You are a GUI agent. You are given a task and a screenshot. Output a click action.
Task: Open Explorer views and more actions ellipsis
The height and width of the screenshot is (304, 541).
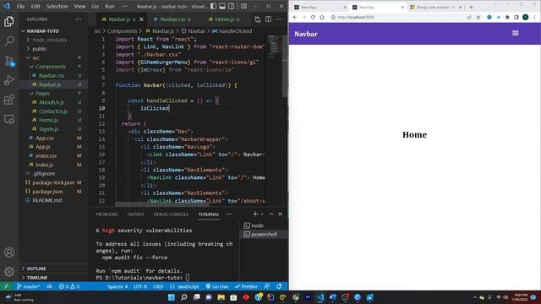[x=79, y=19]
